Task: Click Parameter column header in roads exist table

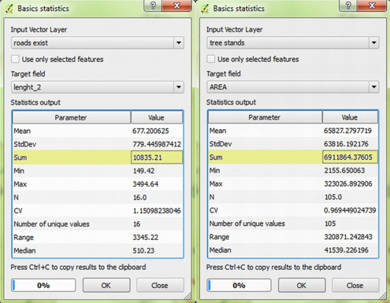Action: pos(72,117)
